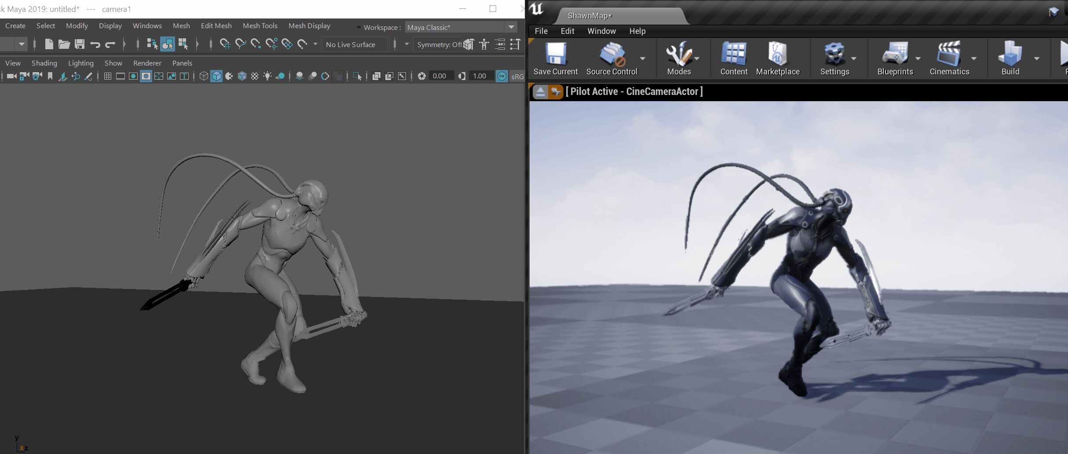Click the Maya undo arrow icon
Screen dimensions: 1068x454
[95, 44]
